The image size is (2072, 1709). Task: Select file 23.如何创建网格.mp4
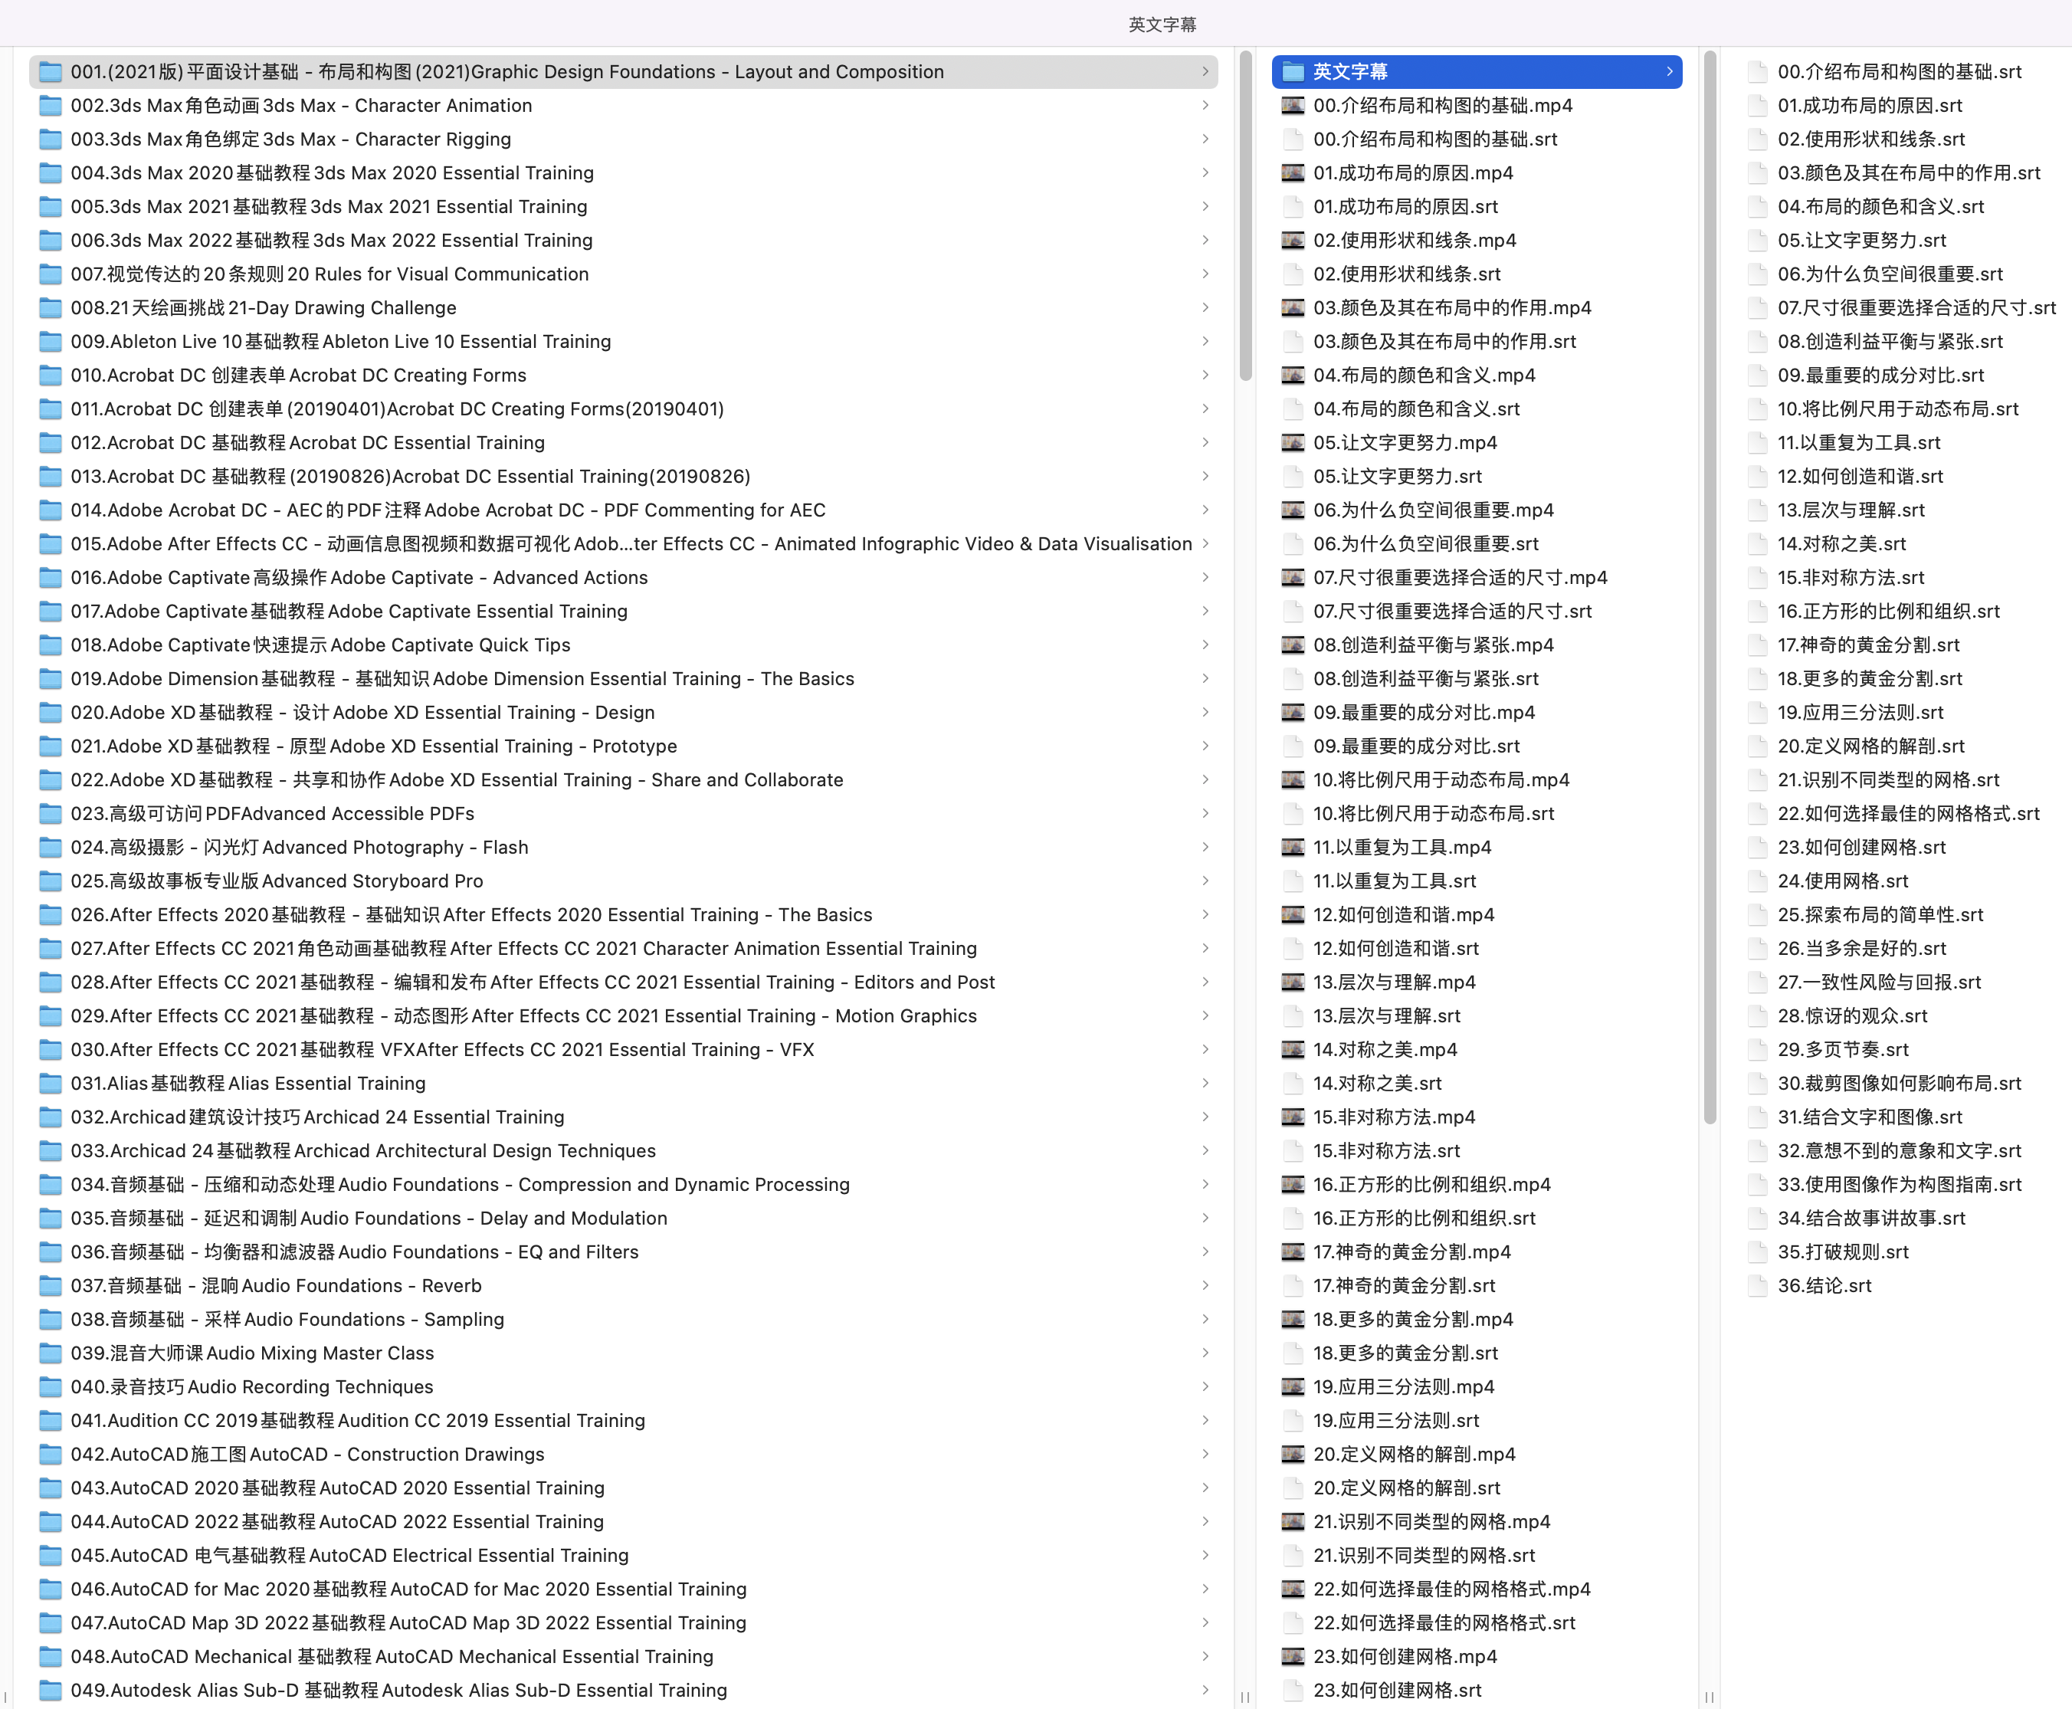[x=1477, y=1657]
